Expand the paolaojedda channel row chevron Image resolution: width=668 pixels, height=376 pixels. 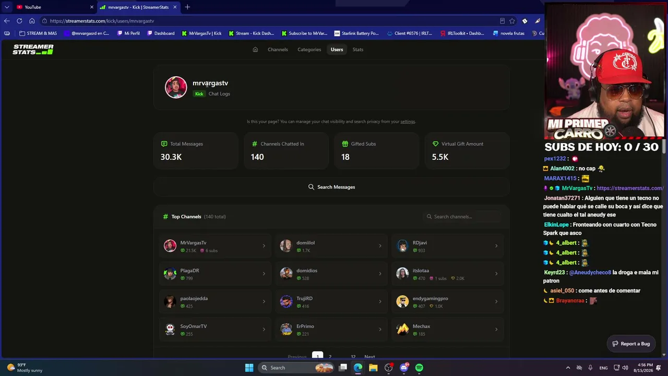tap(264, 301)
